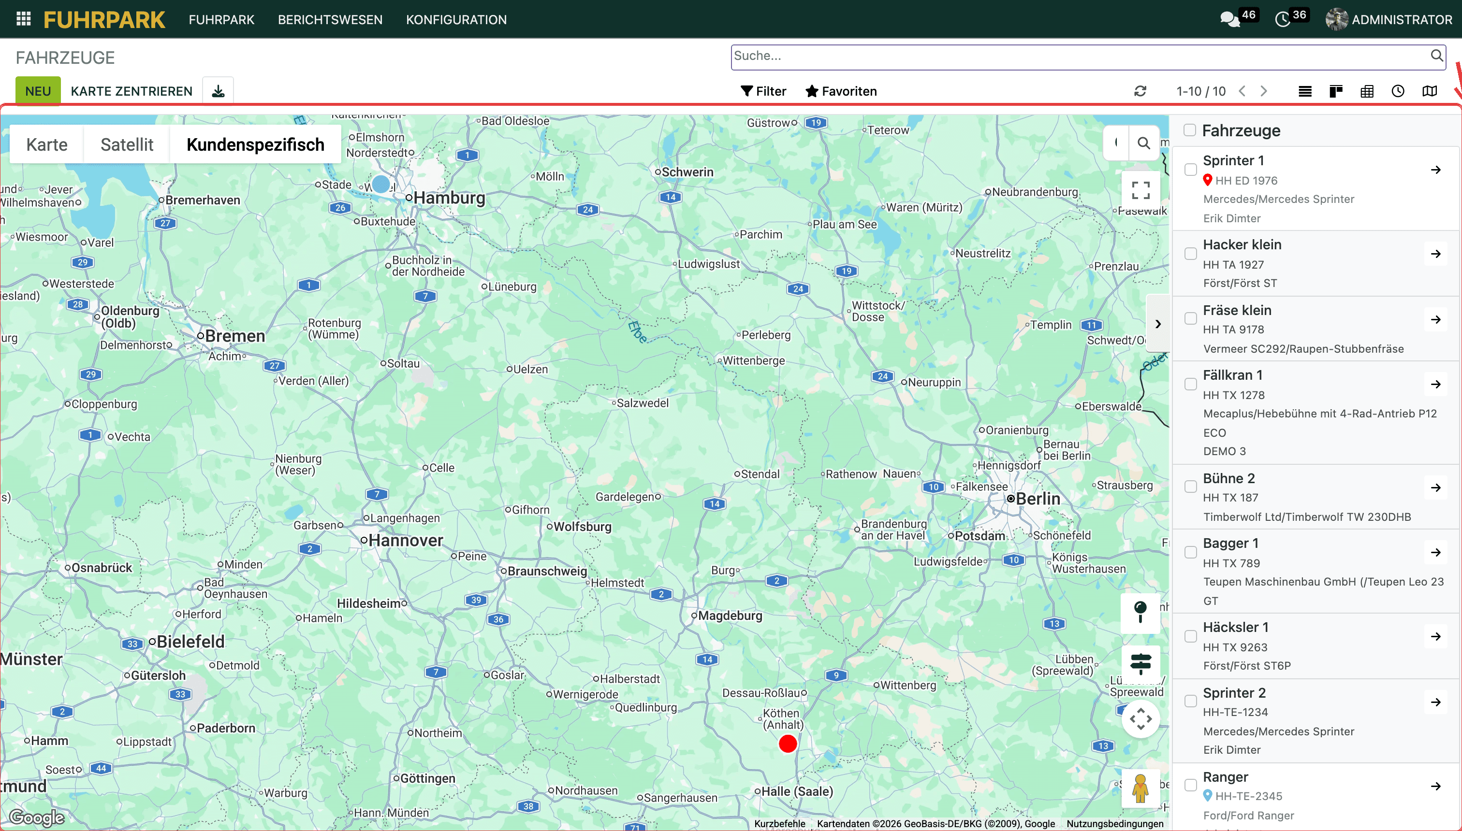
Task: Click the Street View pegman icon
Action: [x=1140, y=788]
